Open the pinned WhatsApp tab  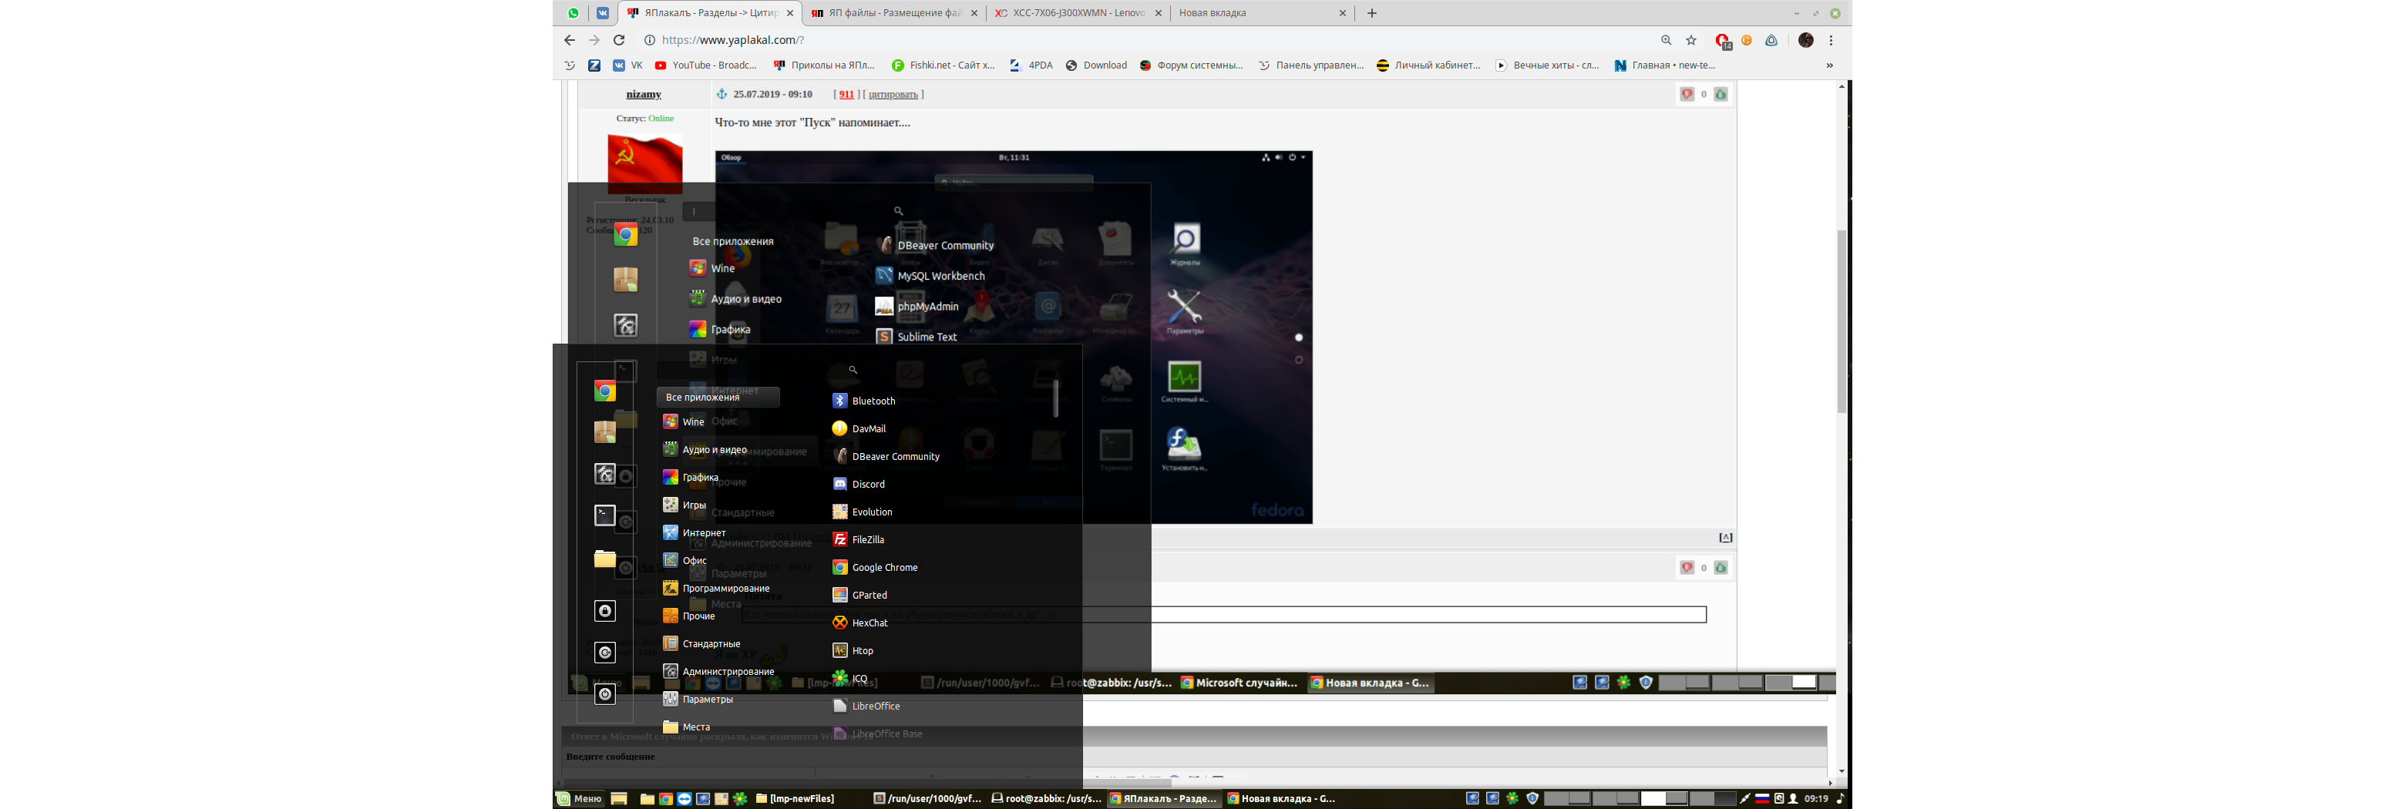click(573, 13)
